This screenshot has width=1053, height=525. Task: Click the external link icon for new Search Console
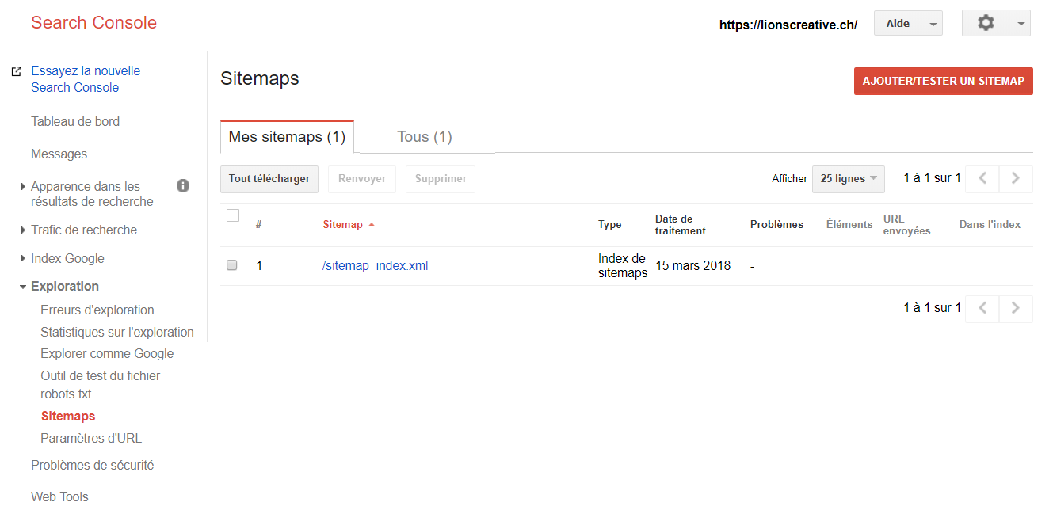tap(16, 71)
